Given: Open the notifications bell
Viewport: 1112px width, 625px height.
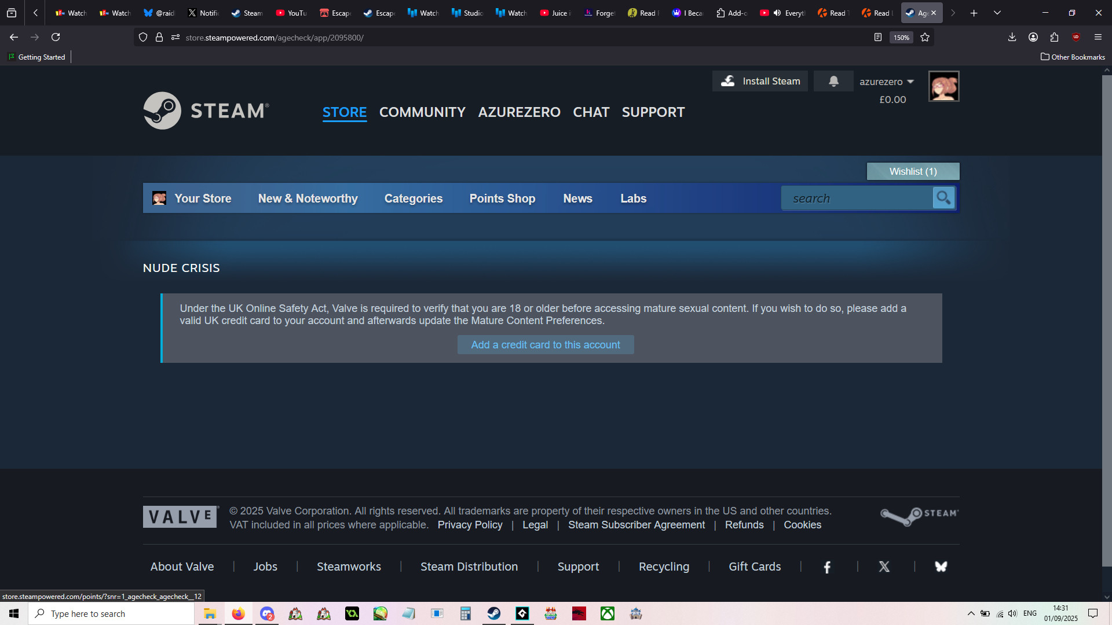Looking at the screenshot, I should (833, 81).
